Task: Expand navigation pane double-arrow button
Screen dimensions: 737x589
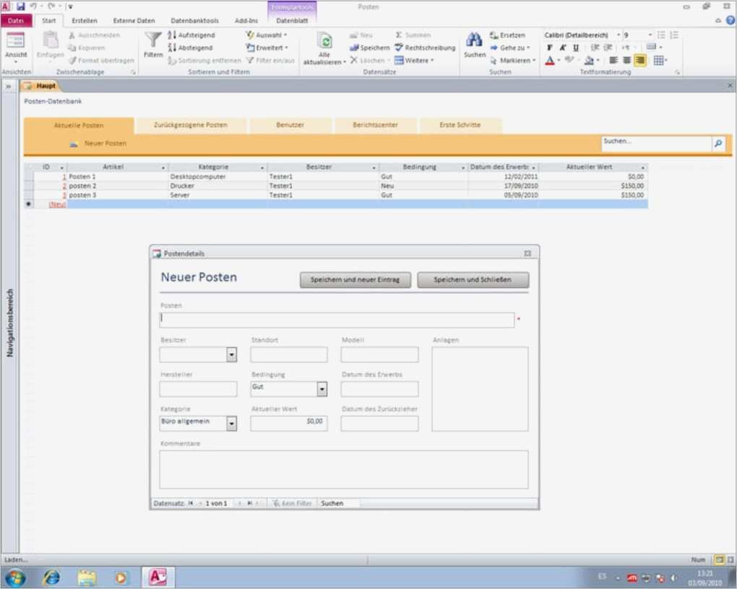Action: 8,86
